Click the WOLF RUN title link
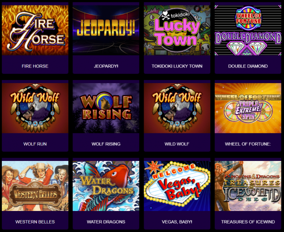The image size is (284, 232). 35,144
